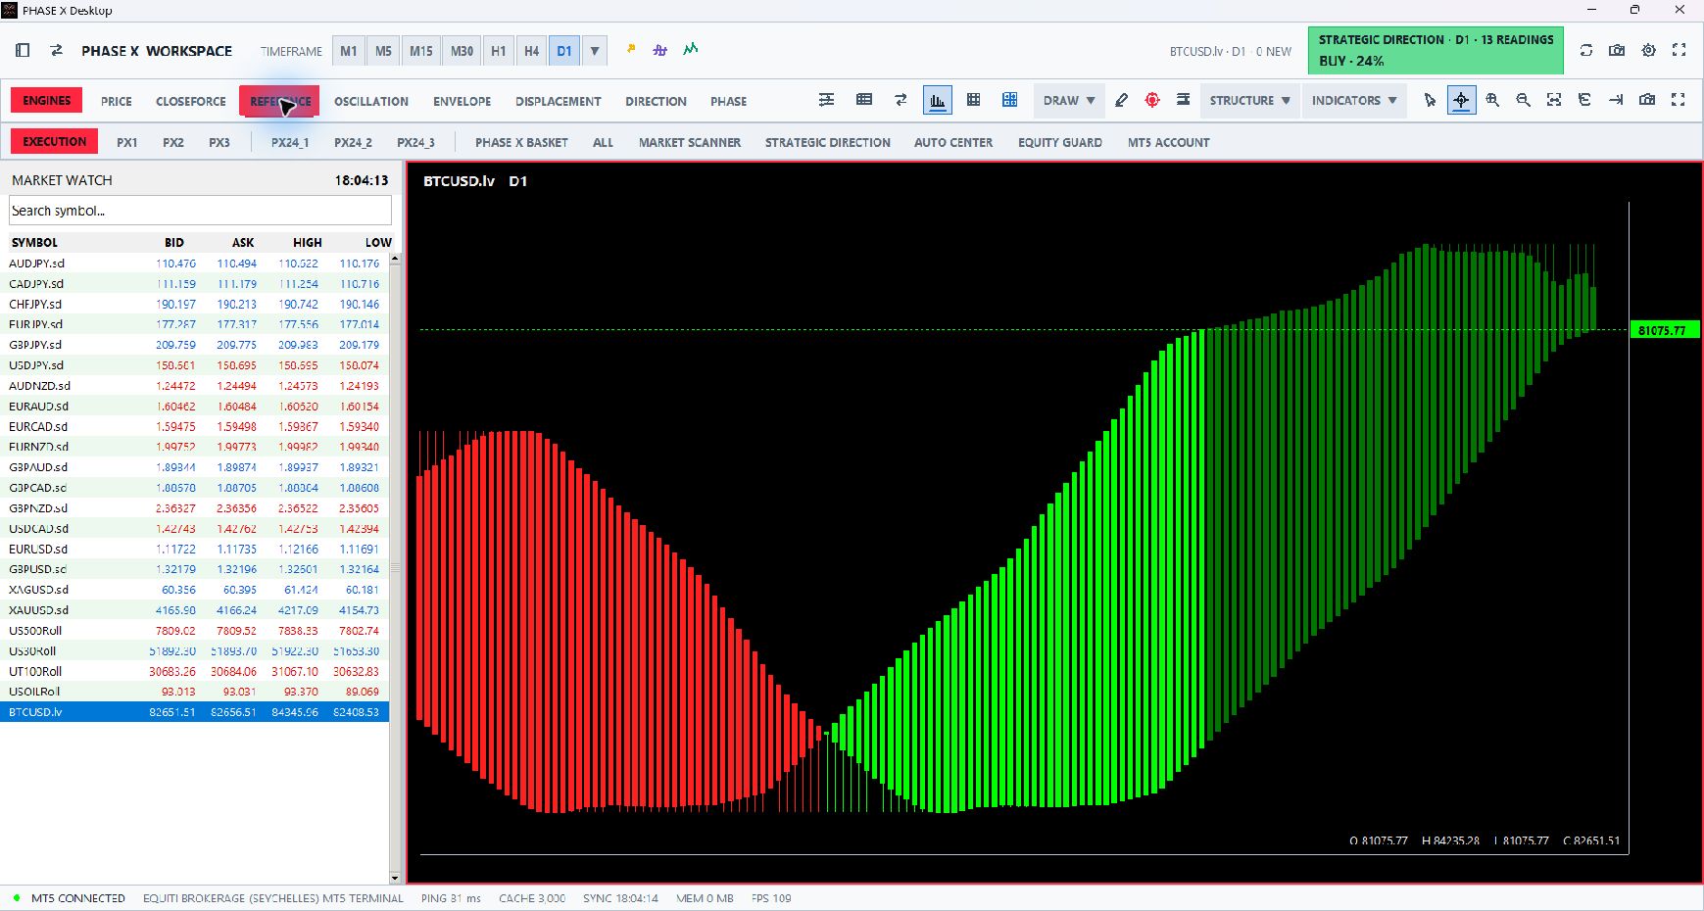Toggle the sidebar panel icon
The width and height of the screenshot is (1704, 911).
[24, 50]
